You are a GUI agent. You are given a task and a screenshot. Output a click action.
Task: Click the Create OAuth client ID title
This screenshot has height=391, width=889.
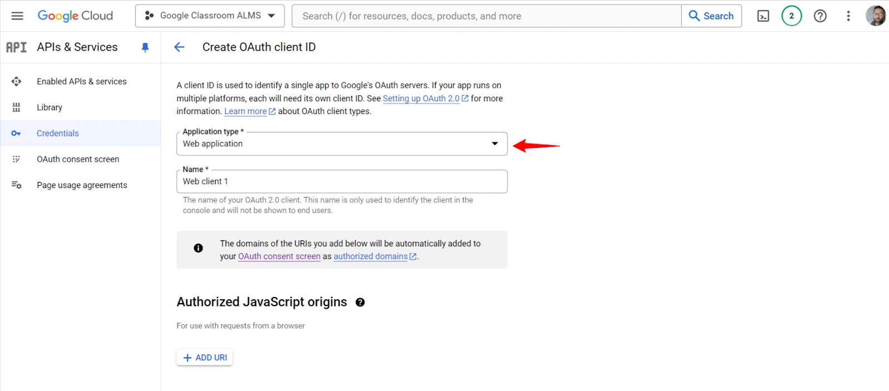259,47
